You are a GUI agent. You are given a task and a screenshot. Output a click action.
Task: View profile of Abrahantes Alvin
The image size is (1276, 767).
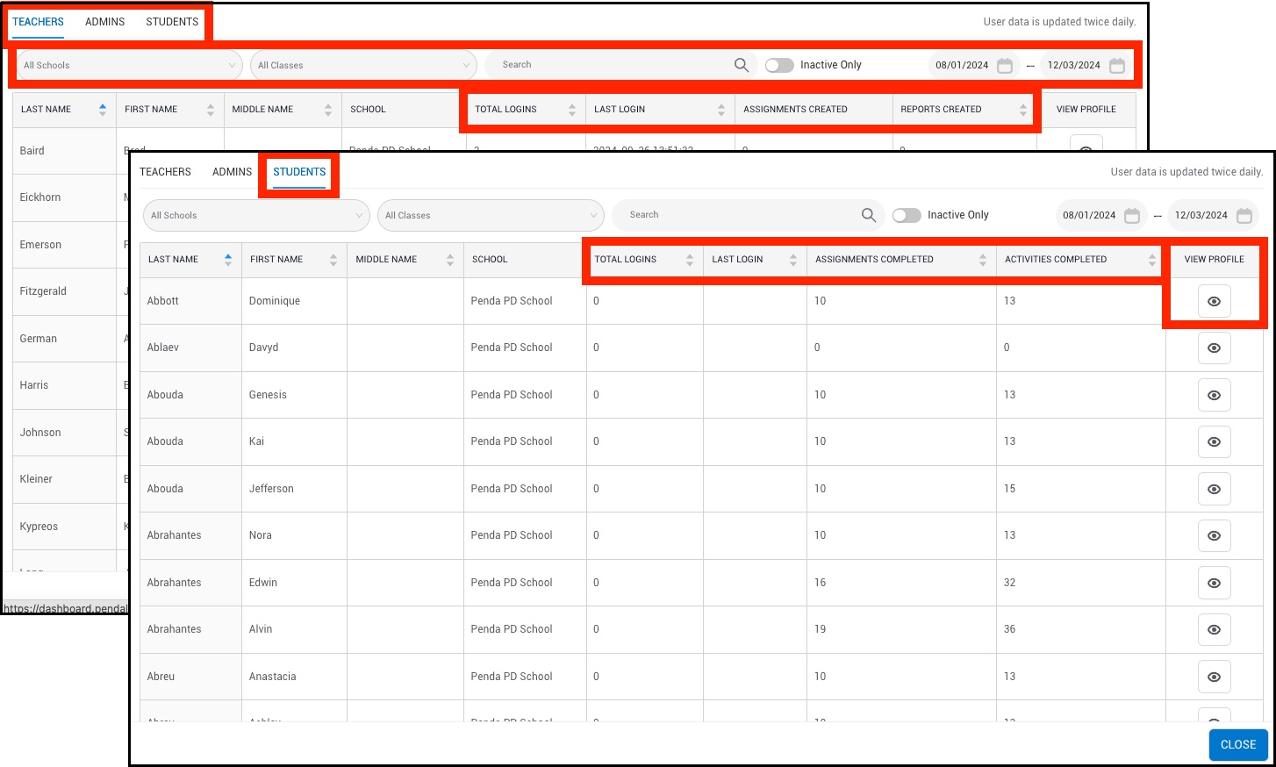[1214, 629]
